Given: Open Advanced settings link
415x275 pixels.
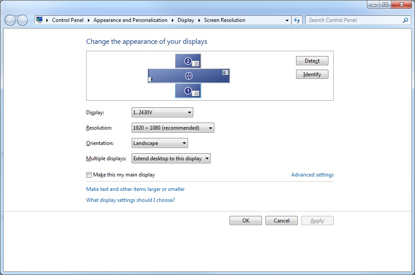Looking at the screenshot, I should [312, 175].
